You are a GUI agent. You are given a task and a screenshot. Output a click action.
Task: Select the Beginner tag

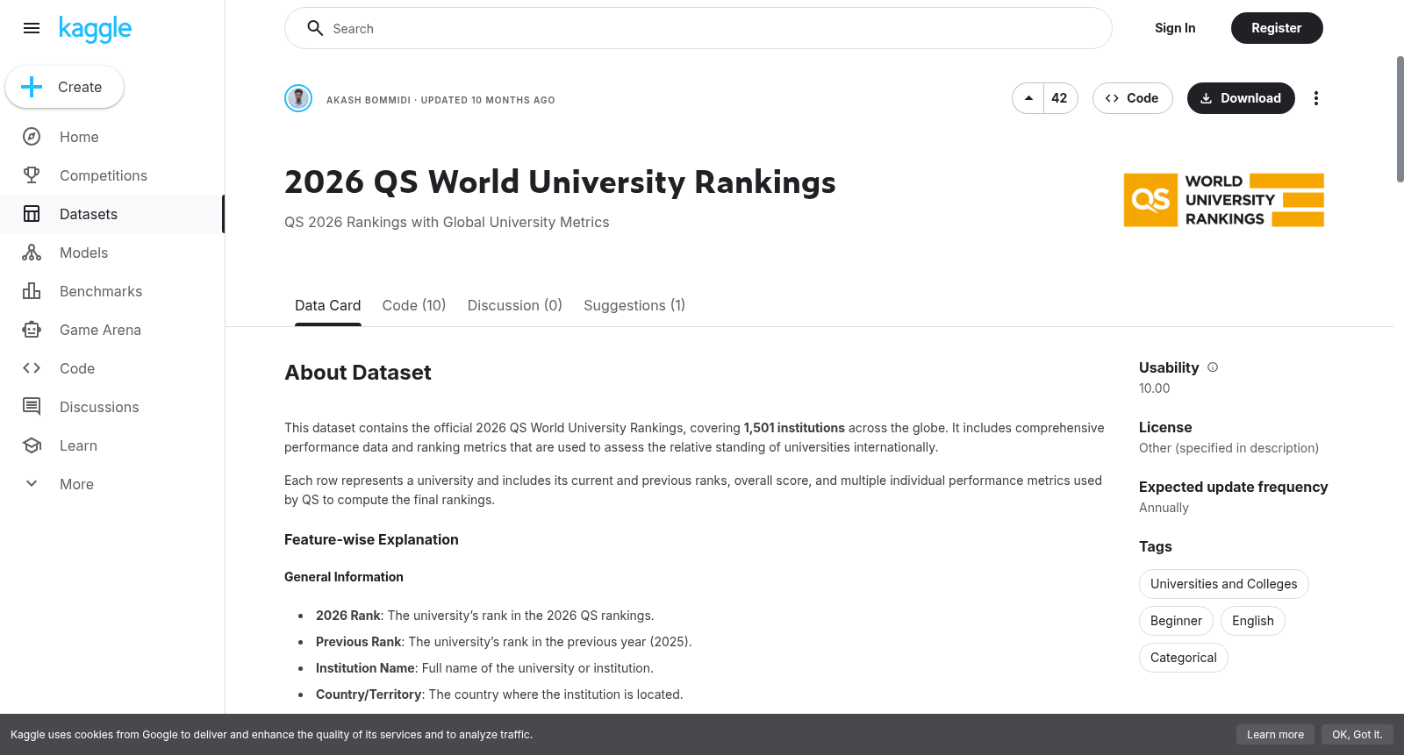coord(1176,621)
